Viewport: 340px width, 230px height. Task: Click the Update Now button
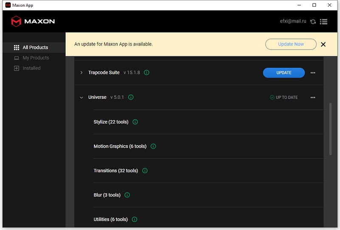pyautogui.click(x=291, y=44)
